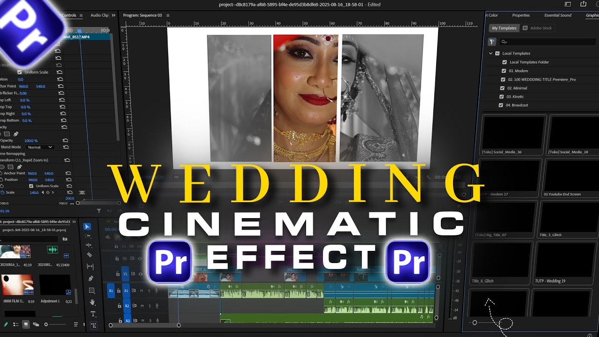
Task: Click the pencil icon in Project panel
Action: point(6,324)
